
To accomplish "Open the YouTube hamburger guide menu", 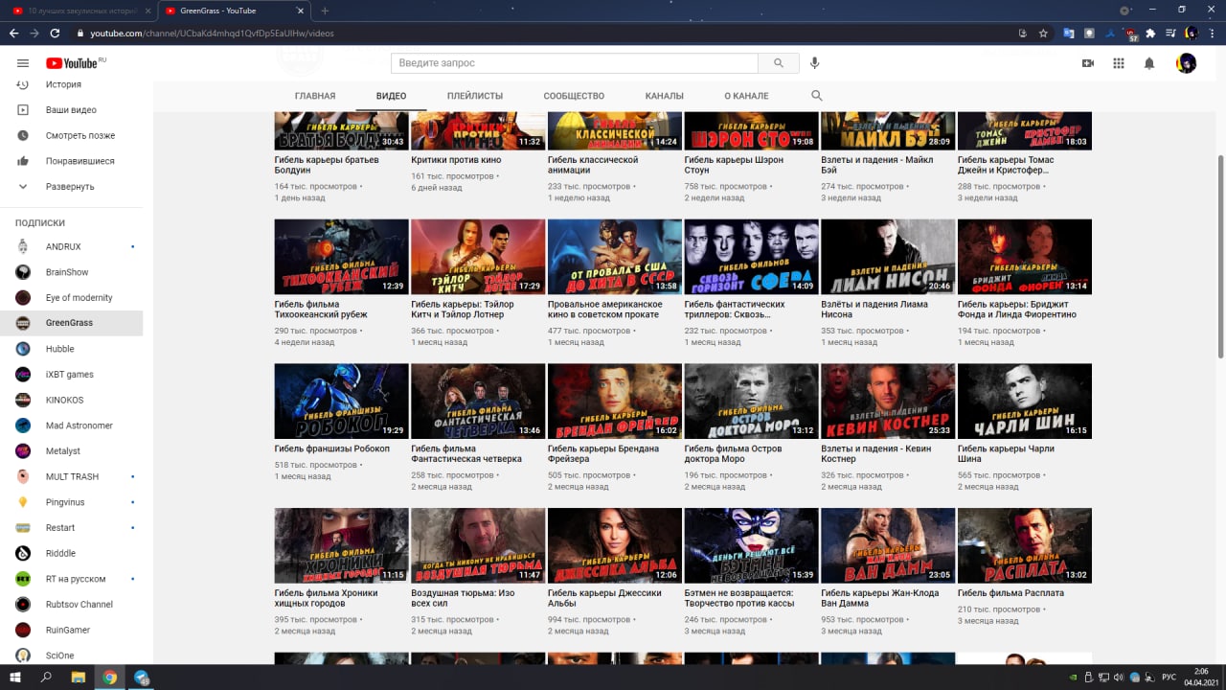I will (x=23, y=63).
